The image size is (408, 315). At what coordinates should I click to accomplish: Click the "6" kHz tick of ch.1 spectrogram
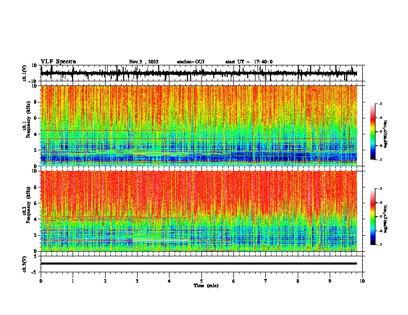click(36, 118)
